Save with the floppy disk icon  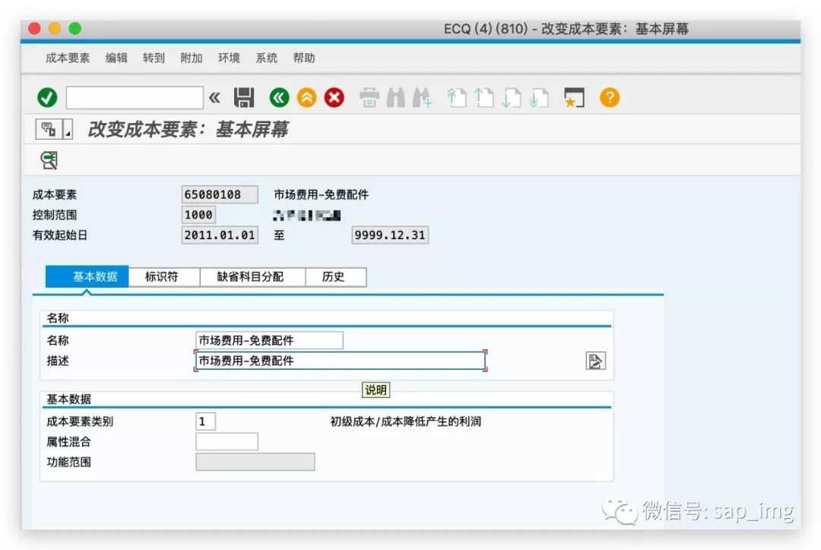pyautogui.click(x=243, y=98)
